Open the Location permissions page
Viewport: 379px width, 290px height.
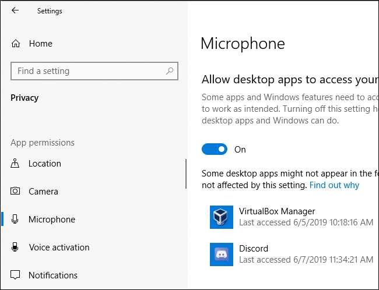(44, 164)
